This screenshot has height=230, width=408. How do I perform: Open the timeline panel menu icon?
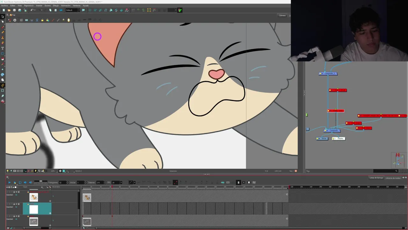7,177
